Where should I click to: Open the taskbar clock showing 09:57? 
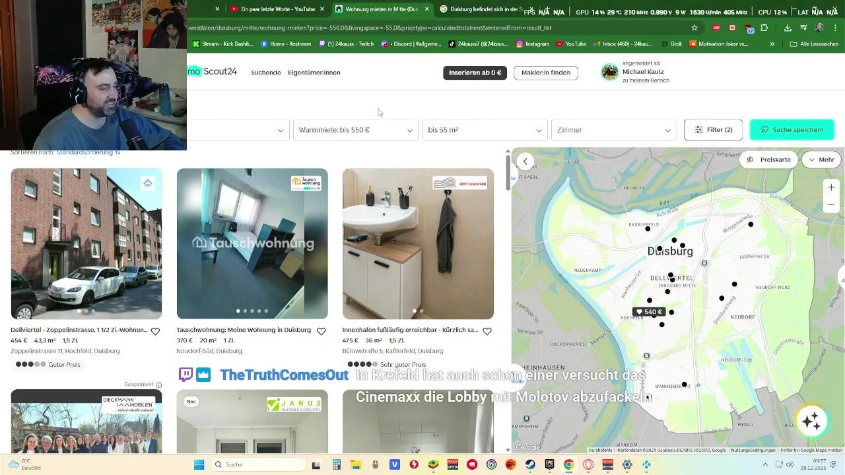coord(813,464)
